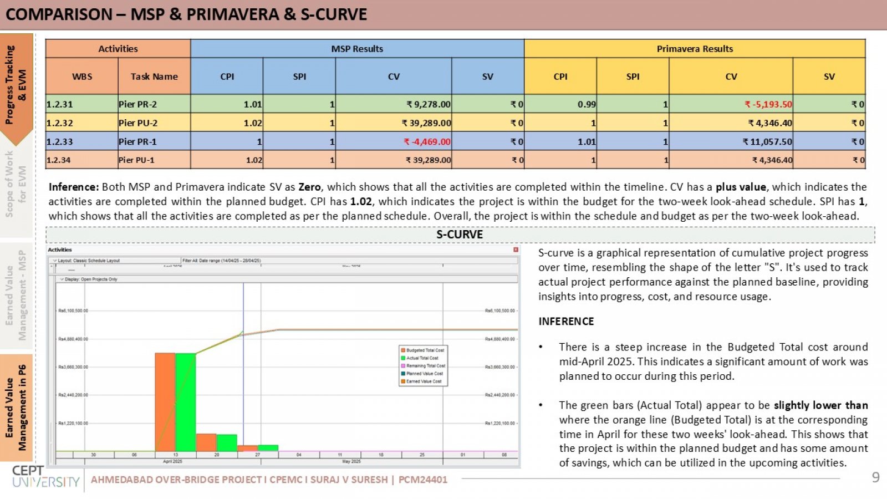Select the tall green actual bar at week 13
The image size is (887, 499).
point(185,402)
